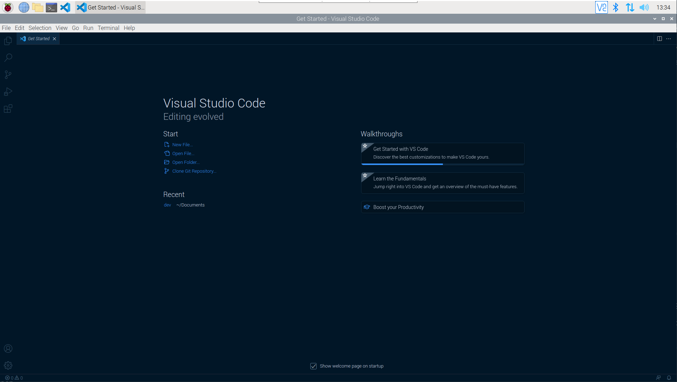Select the Split Editor icon
This screenshot has height=382, width=677.
coord(659,38)
